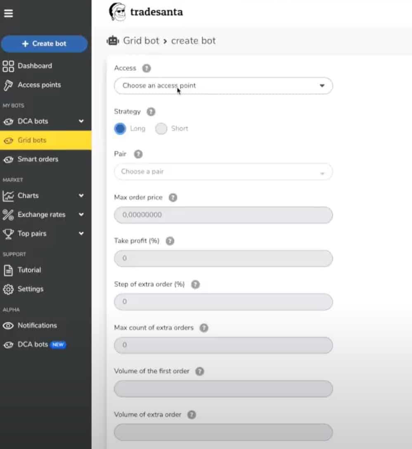Expand the Charts sidebar section
The width and height of the screenshot is (412, 449).
pyautogui.click(x=81, y=195)
